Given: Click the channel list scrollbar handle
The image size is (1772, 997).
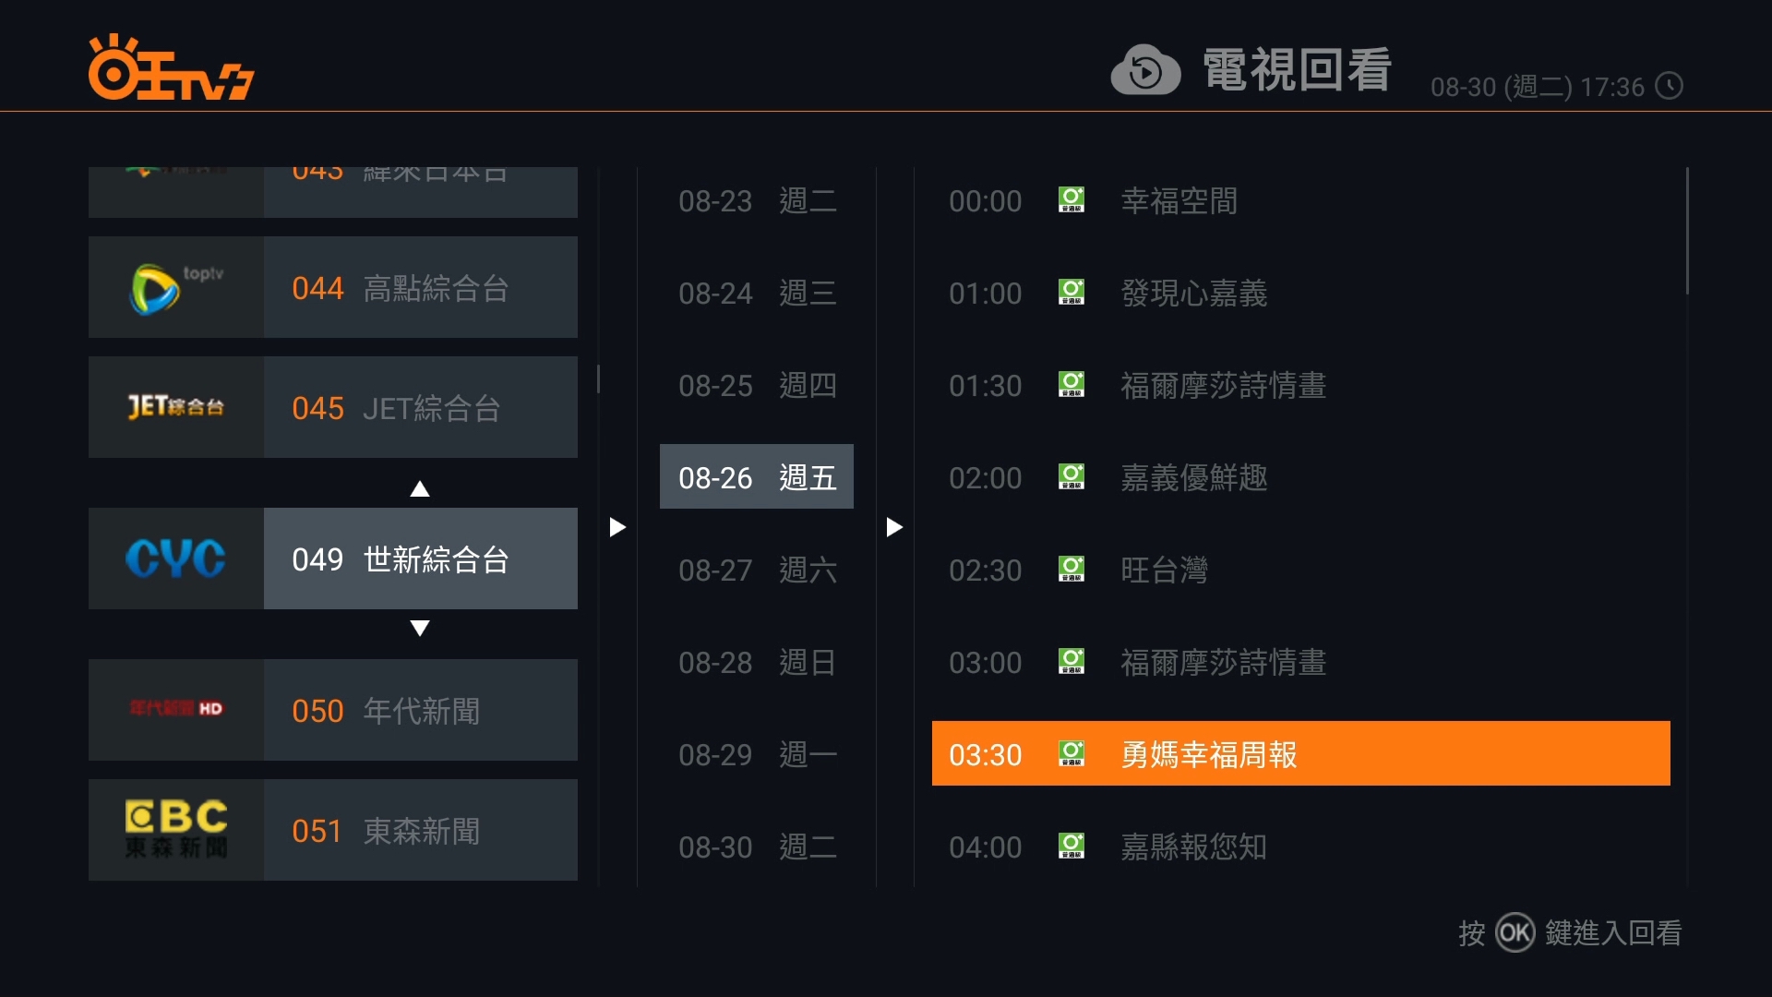Looking at the screenshot, I should pyautogui.click(x=598, y=378).
